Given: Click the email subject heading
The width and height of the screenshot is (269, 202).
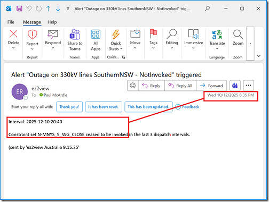Looking at the screenshot, I should pos(106,75).
